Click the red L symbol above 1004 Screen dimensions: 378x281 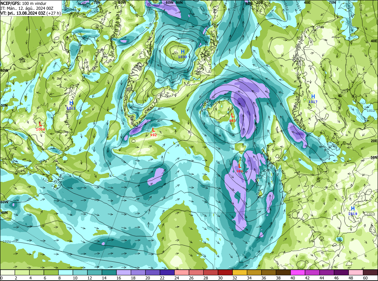(x=40, y=124)
